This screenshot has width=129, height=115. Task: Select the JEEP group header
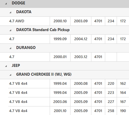coord(64,66)
